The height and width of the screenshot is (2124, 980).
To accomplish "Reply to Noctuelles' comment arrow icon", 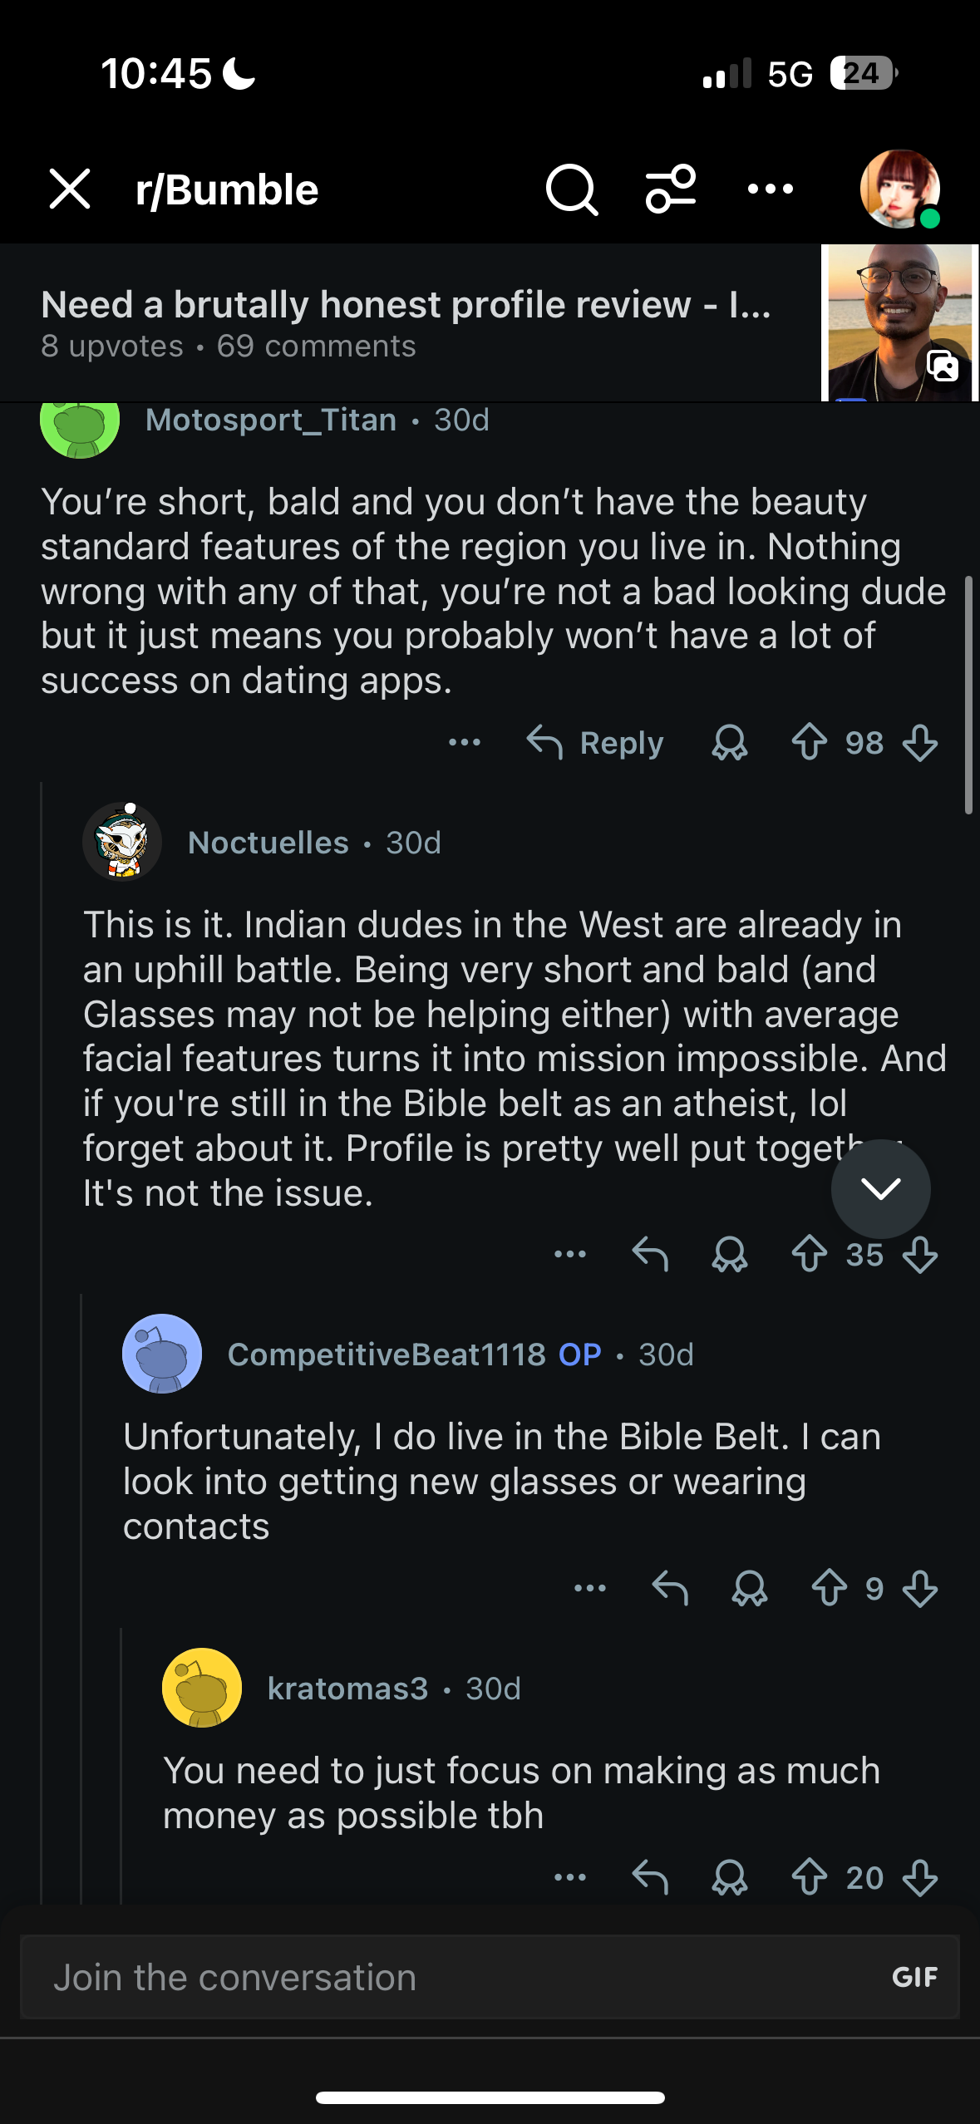I will [650, 1254].
